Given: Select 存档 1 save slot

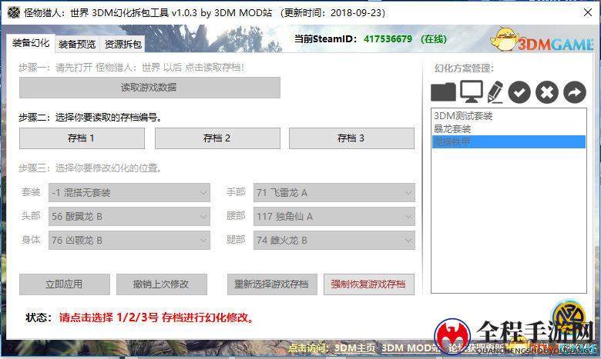Looking at the screenshot, I should coord(82,138).
